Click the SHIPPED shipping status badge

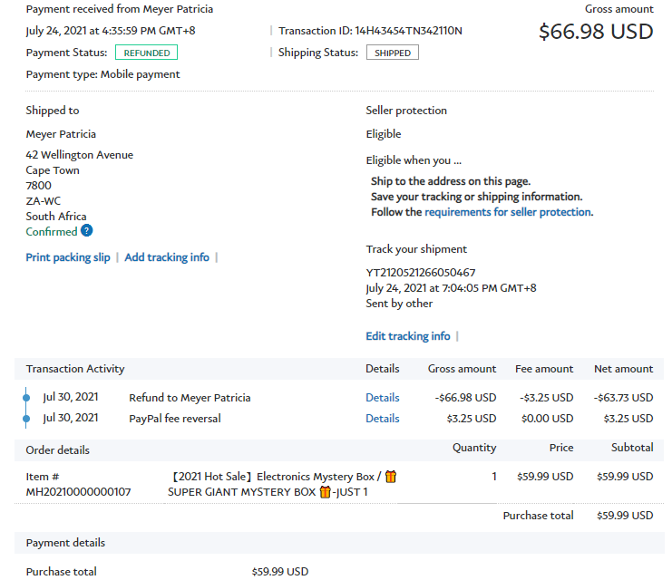pos(393,53)
